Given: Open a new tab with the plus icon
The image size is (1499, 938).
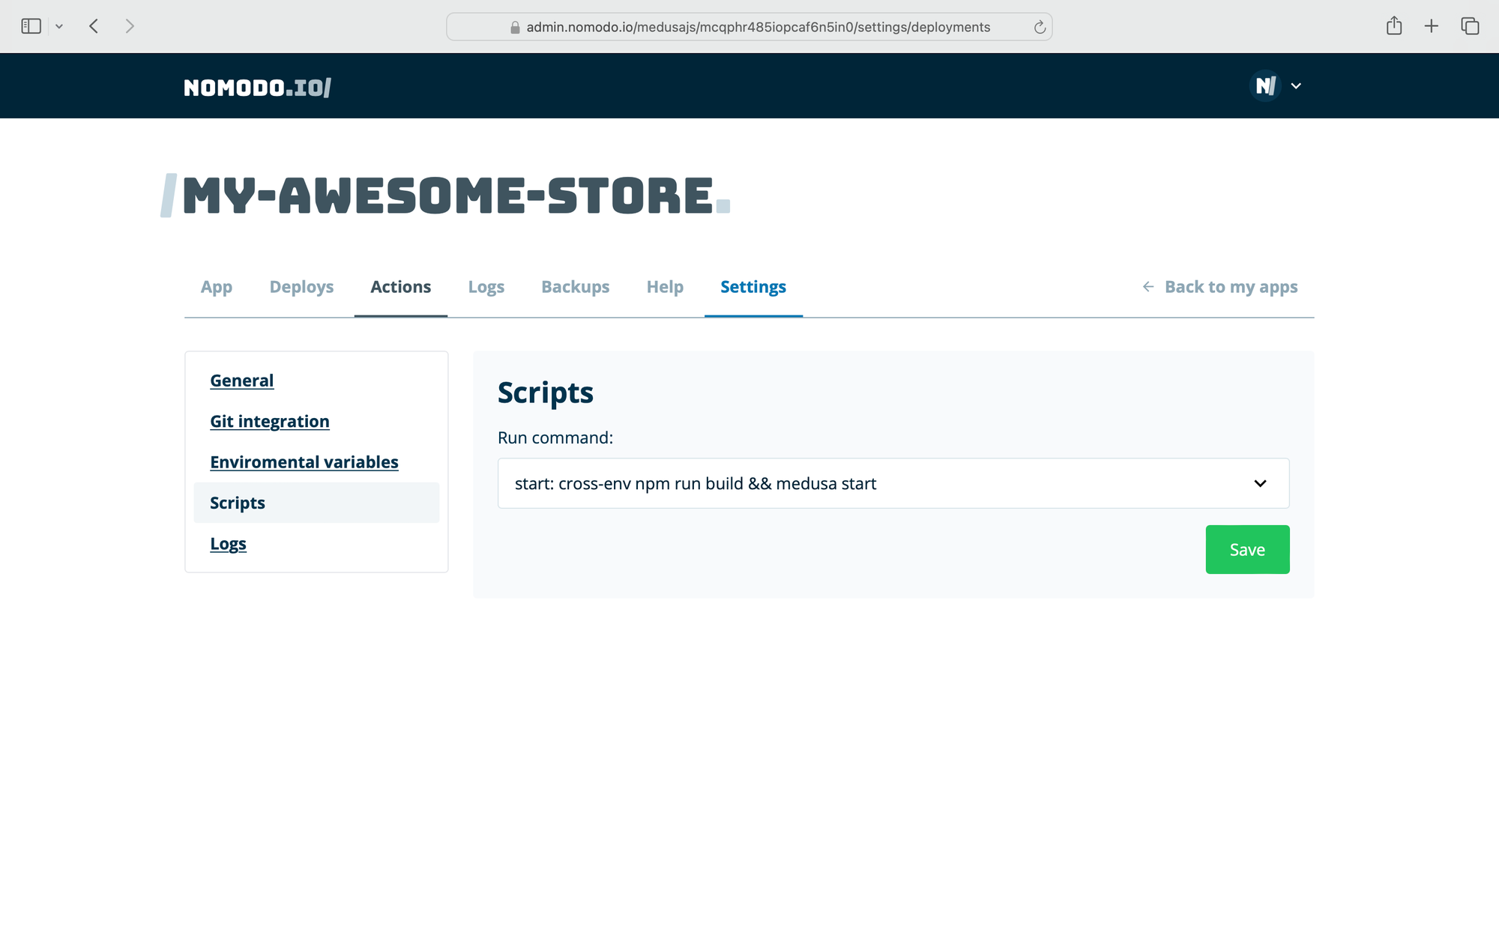Looking at the screenshot, I should [1431, 26].
